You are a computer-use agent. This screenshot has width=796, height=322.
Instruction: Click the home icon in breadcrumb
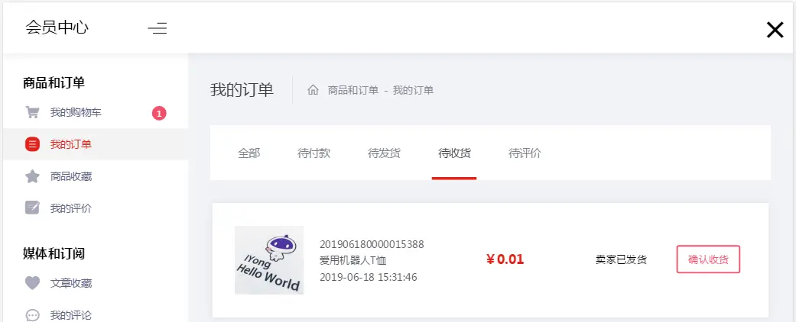pyautogui.click(x=314, y=90)
